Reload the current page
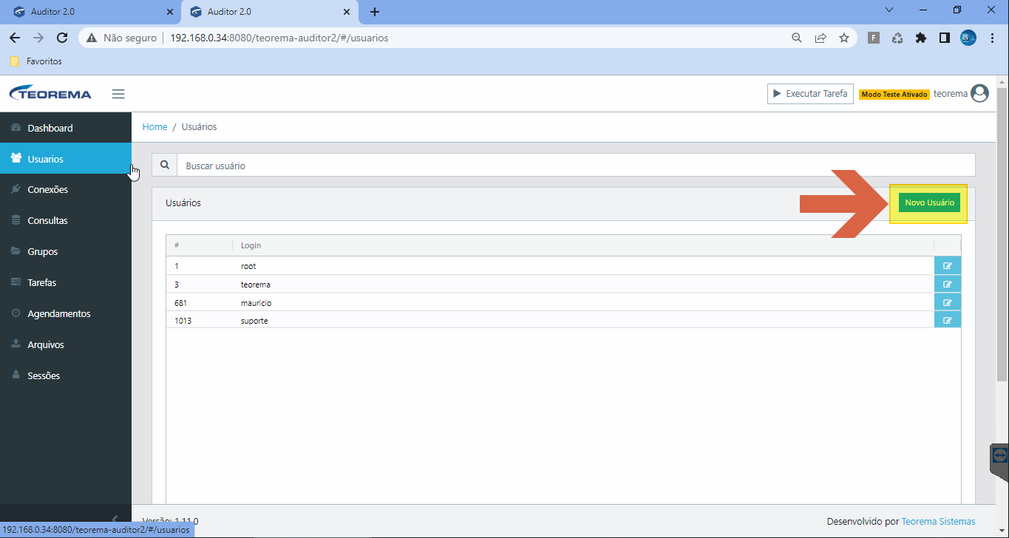This screenshot has height=538, width=1009. [x=62, y=38]
